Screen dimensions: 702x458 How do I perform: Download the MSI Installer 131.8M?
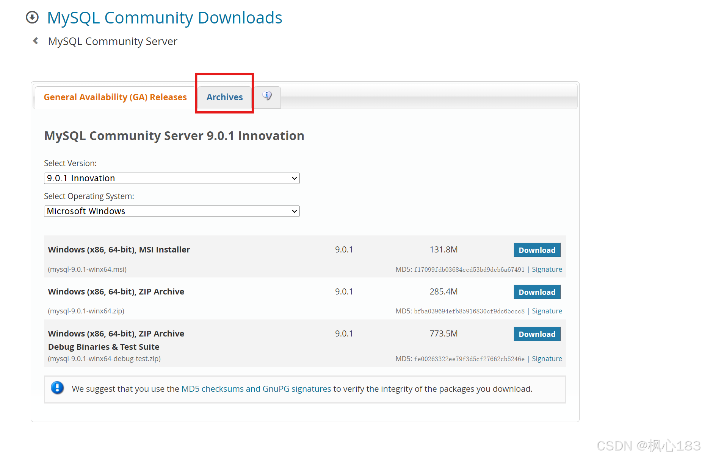pyautogui.click(x=537, y=250)
